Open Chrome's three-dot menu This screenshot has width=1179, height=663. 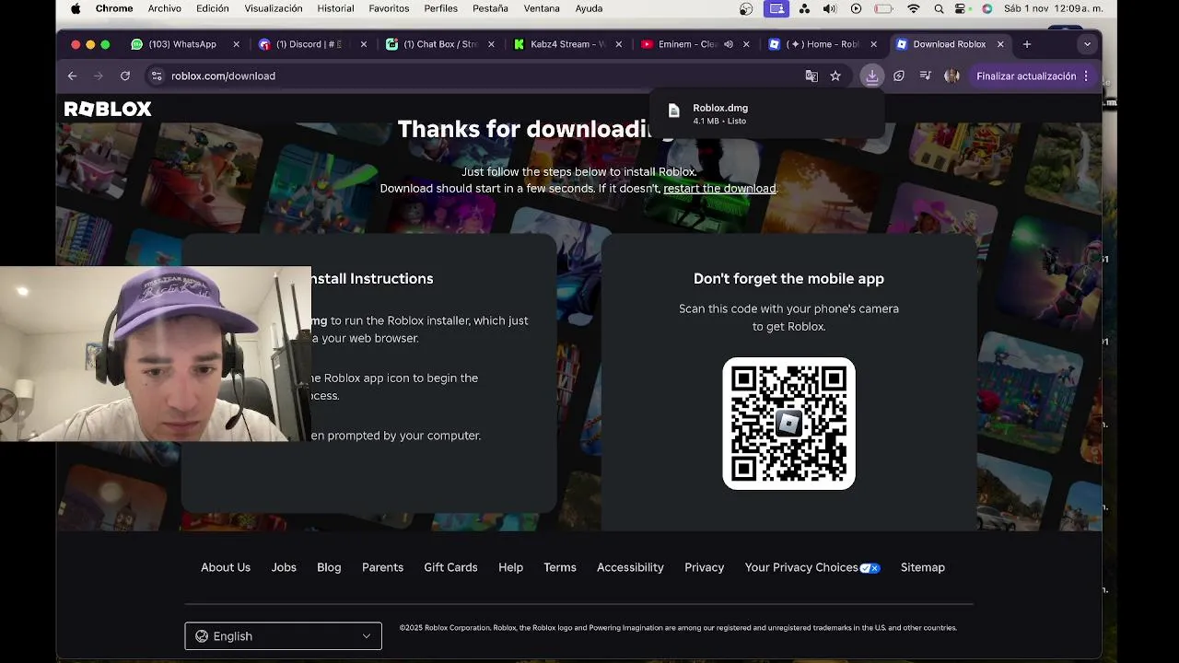1086,76
